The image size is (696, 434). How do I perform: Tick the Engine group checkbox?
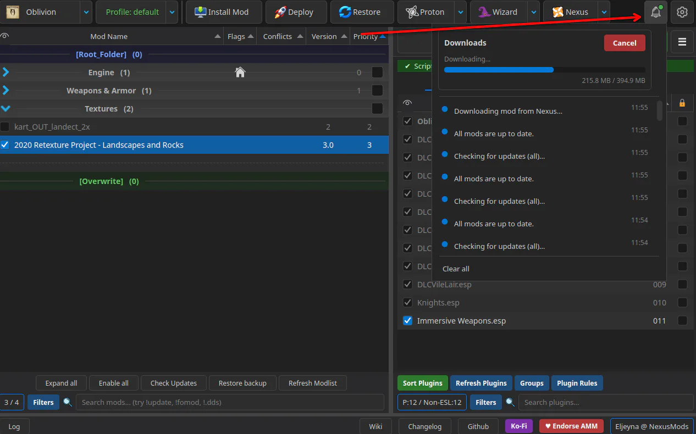[x=377, y=72]
